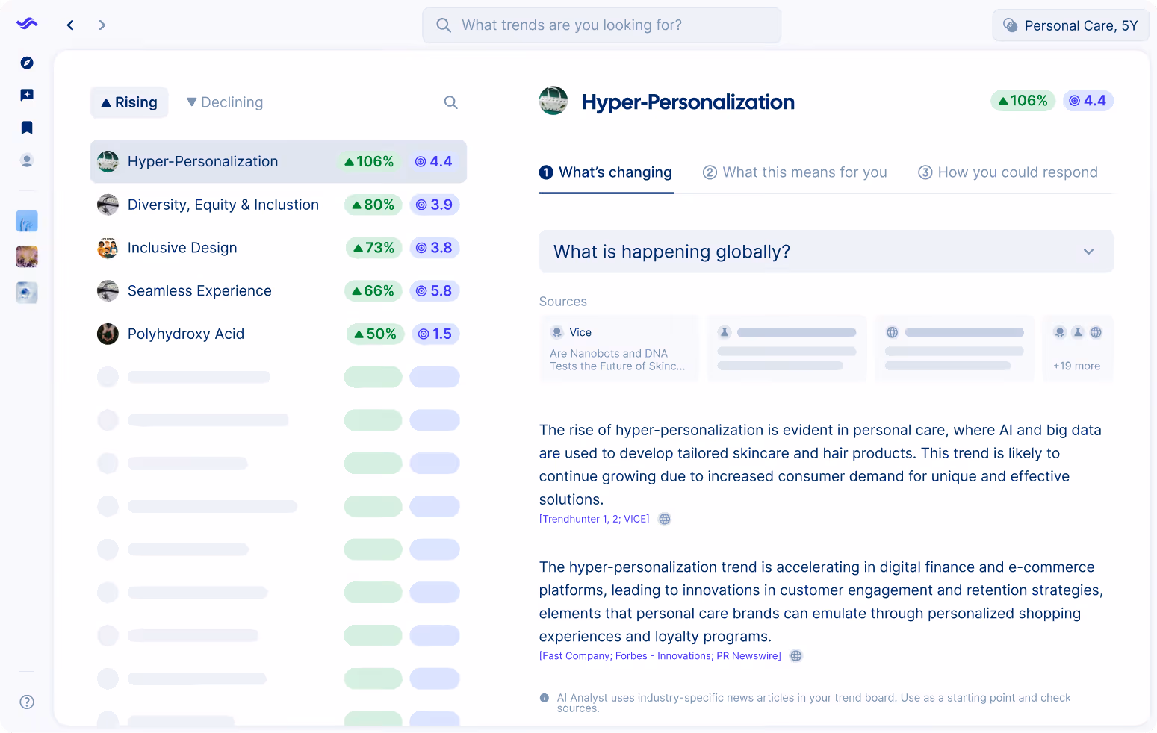The image size is (1157, 733).
Task: Open the Personal Care, 5Y selector
Action: tap(1070, 25)
